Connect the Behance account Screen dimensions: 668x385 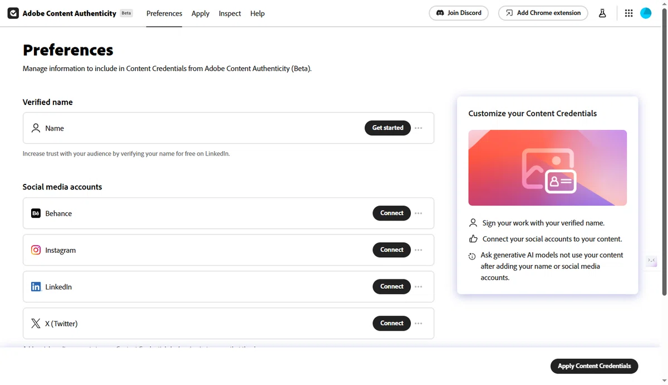(x=392, y=213)
